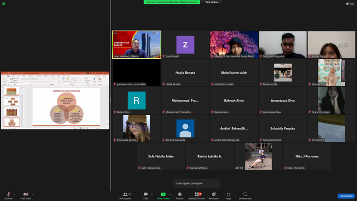Open the Participants panel

(x=126, y=195)
